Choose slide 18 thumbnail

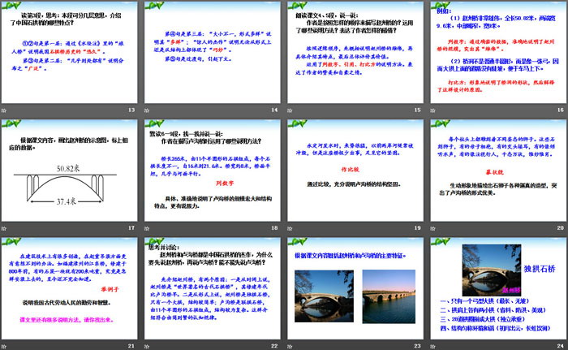[x=214, y=169]
